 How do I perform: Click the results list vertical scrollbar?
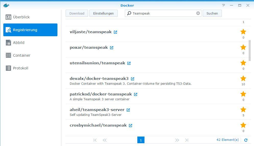[x=249, y=51]
